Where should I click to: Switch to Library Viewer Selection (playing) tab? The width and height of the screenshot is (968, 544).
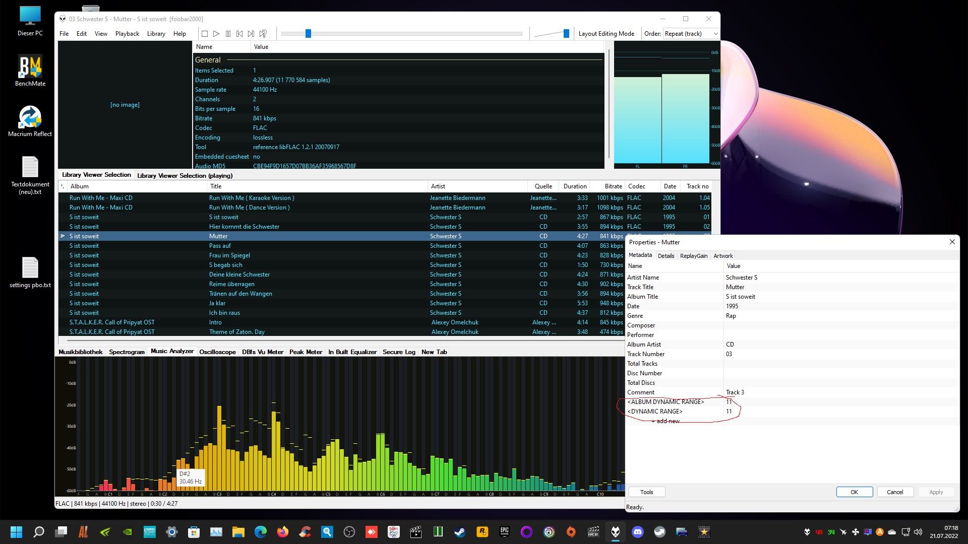[185, 176]
